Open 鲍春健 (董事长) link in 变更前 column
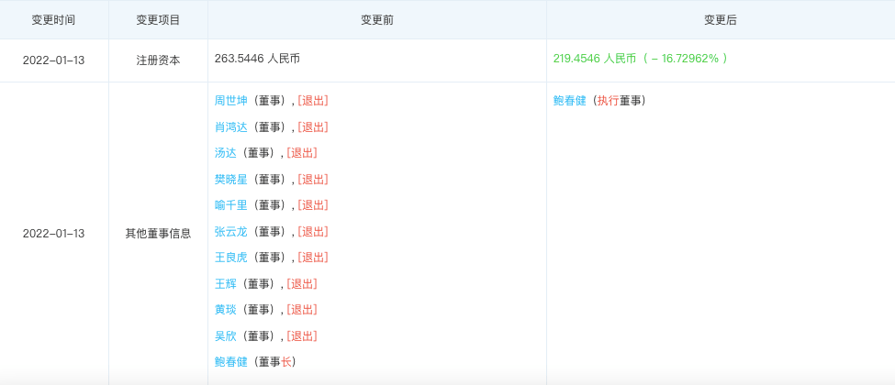The image size is (895, 385). point(230,362)
